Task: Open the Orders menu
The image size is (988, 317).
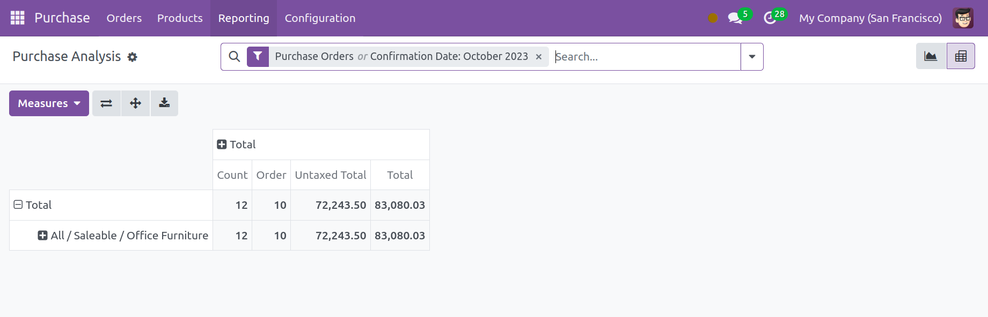Action: point(124,18)
